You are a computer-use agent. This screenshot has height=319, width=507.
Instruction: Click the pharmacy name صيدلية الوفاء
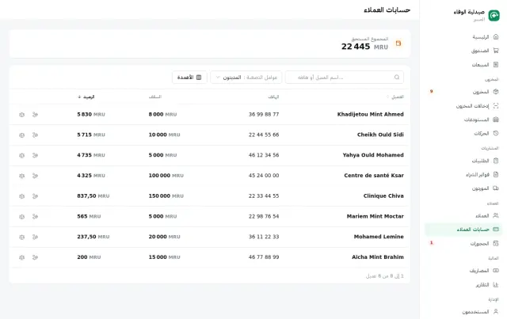tap(469, 13)
